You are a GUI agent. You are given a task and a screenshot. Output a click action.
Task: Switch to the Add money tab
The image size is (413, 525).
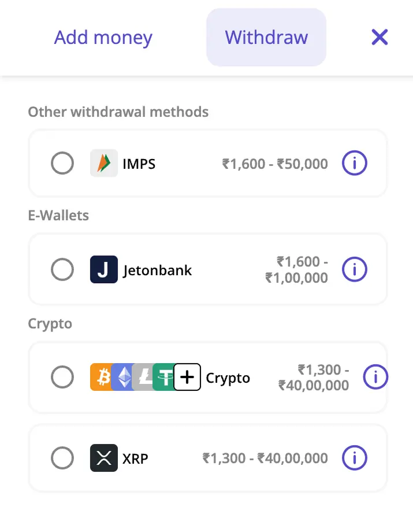point(103,37)
